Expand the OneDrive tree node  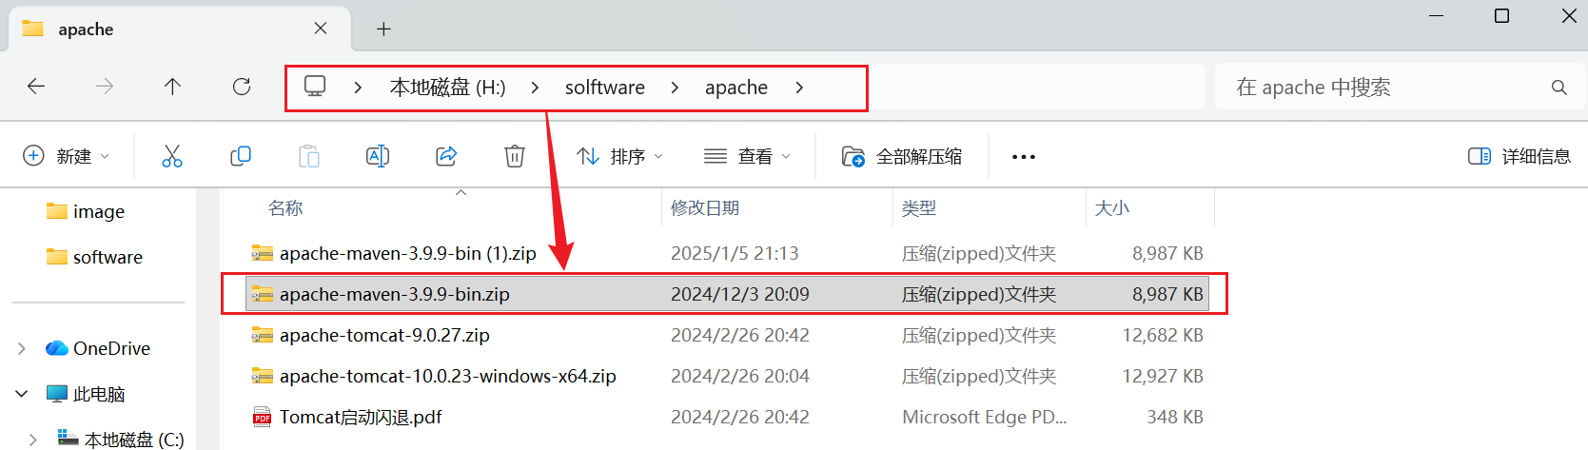22,349
